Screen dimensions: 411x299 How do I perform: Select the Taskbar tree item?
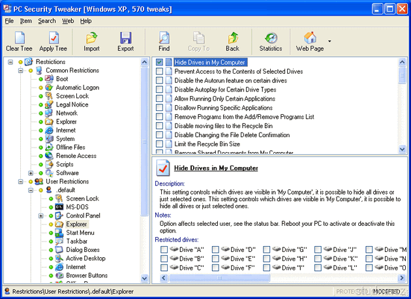pyautogui.click(x=76, y=241)
